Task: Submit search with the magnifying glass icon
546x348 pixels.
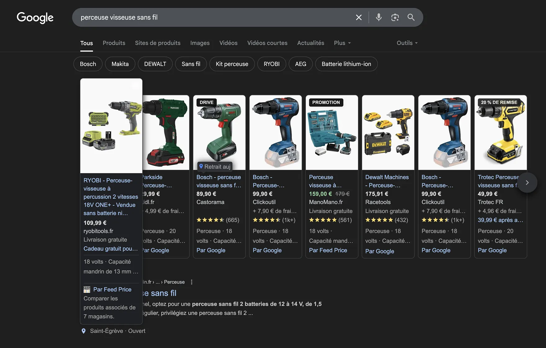Action: point(411,17)
